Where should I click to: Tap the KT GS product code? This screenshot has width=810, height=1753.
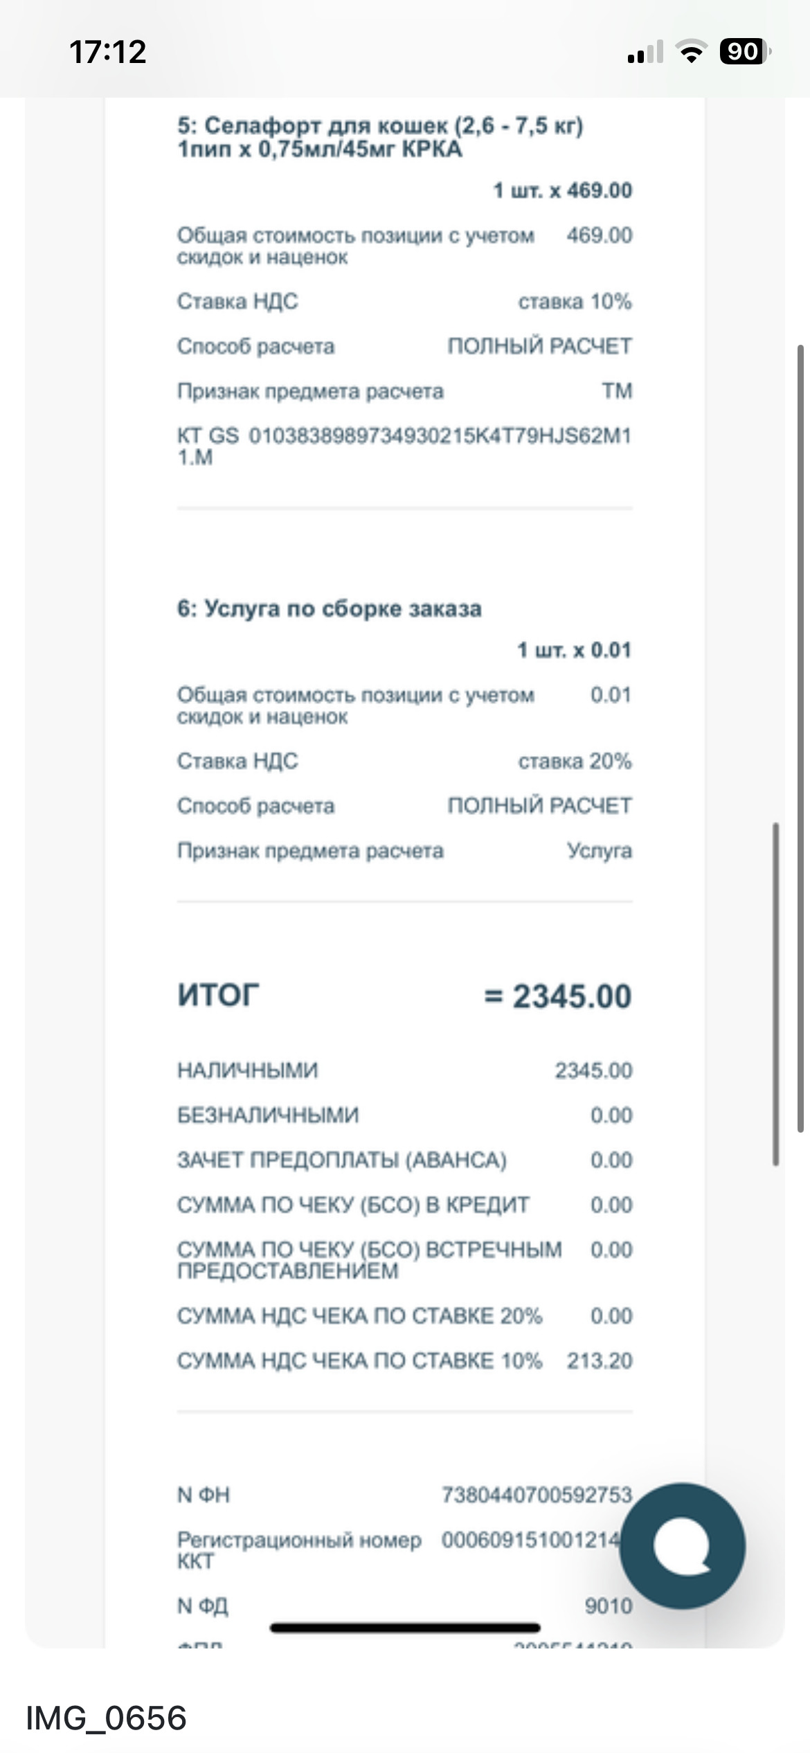404,446
